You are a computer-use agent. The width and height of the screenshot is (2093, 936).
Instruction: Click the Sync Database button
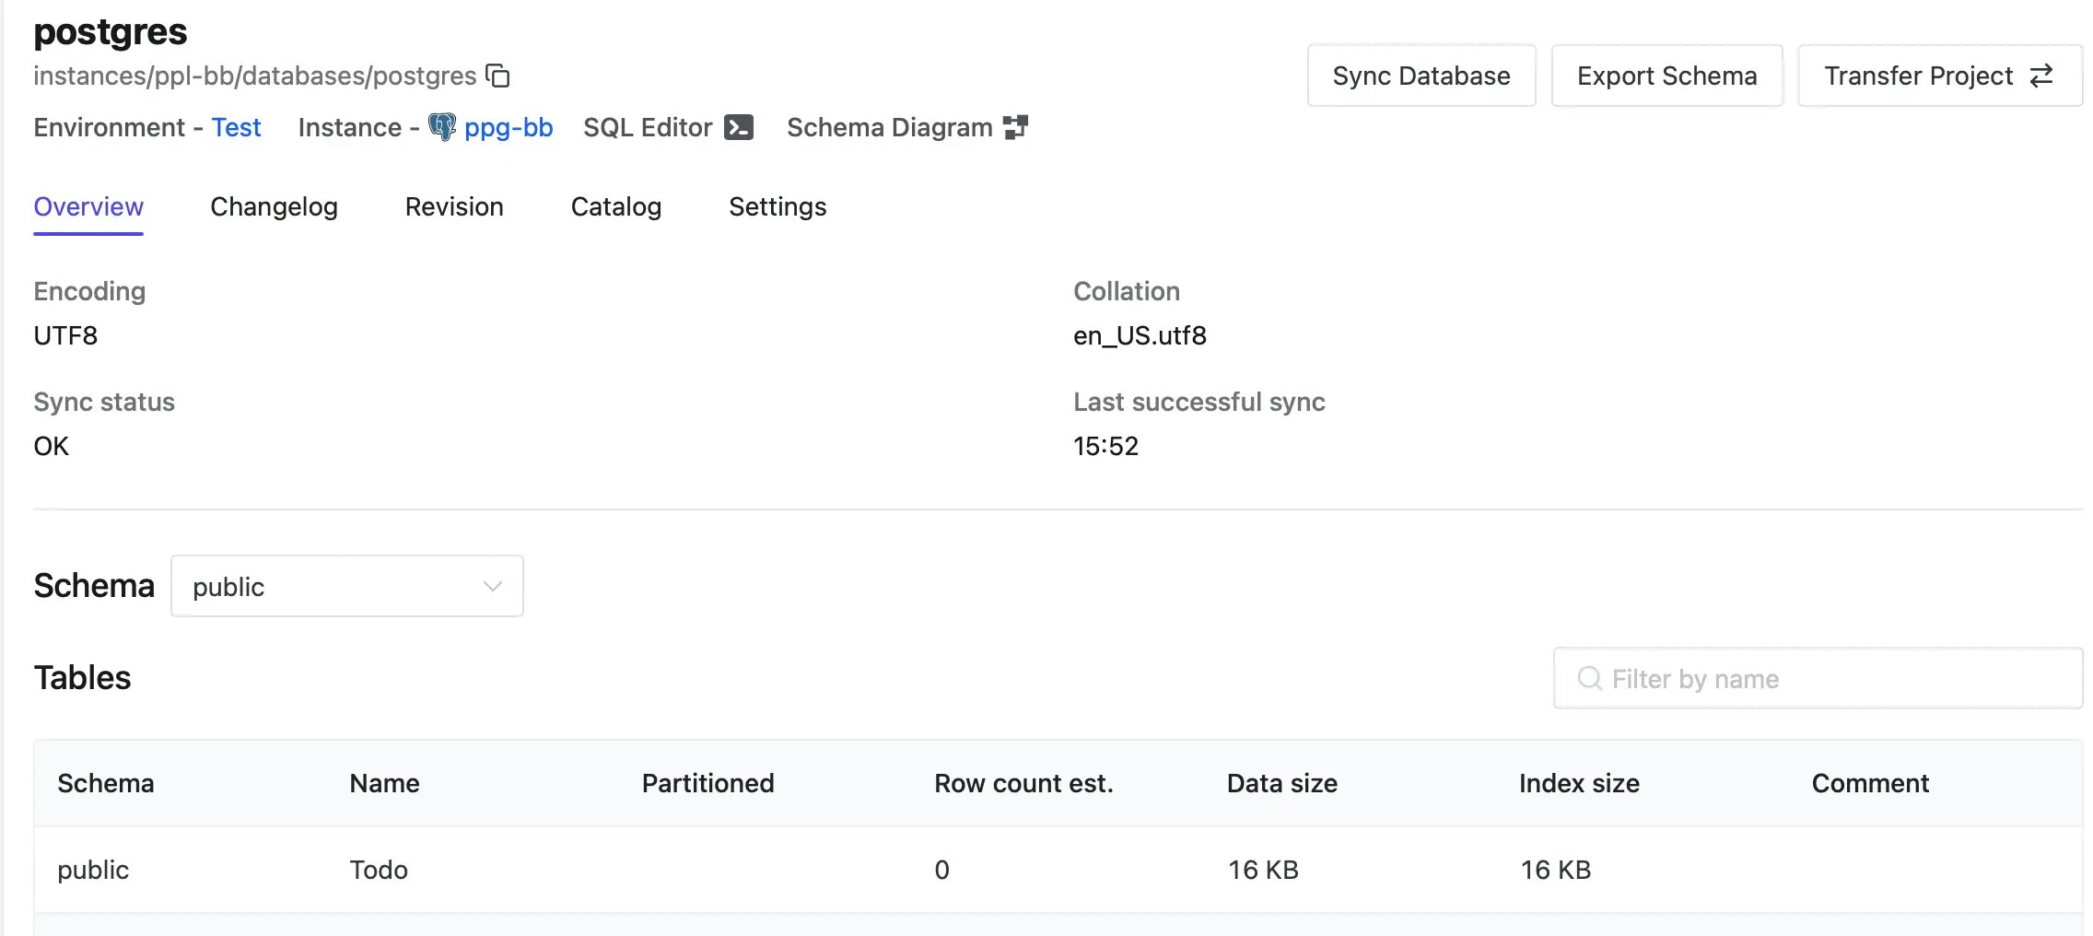tap(1420, 76)
